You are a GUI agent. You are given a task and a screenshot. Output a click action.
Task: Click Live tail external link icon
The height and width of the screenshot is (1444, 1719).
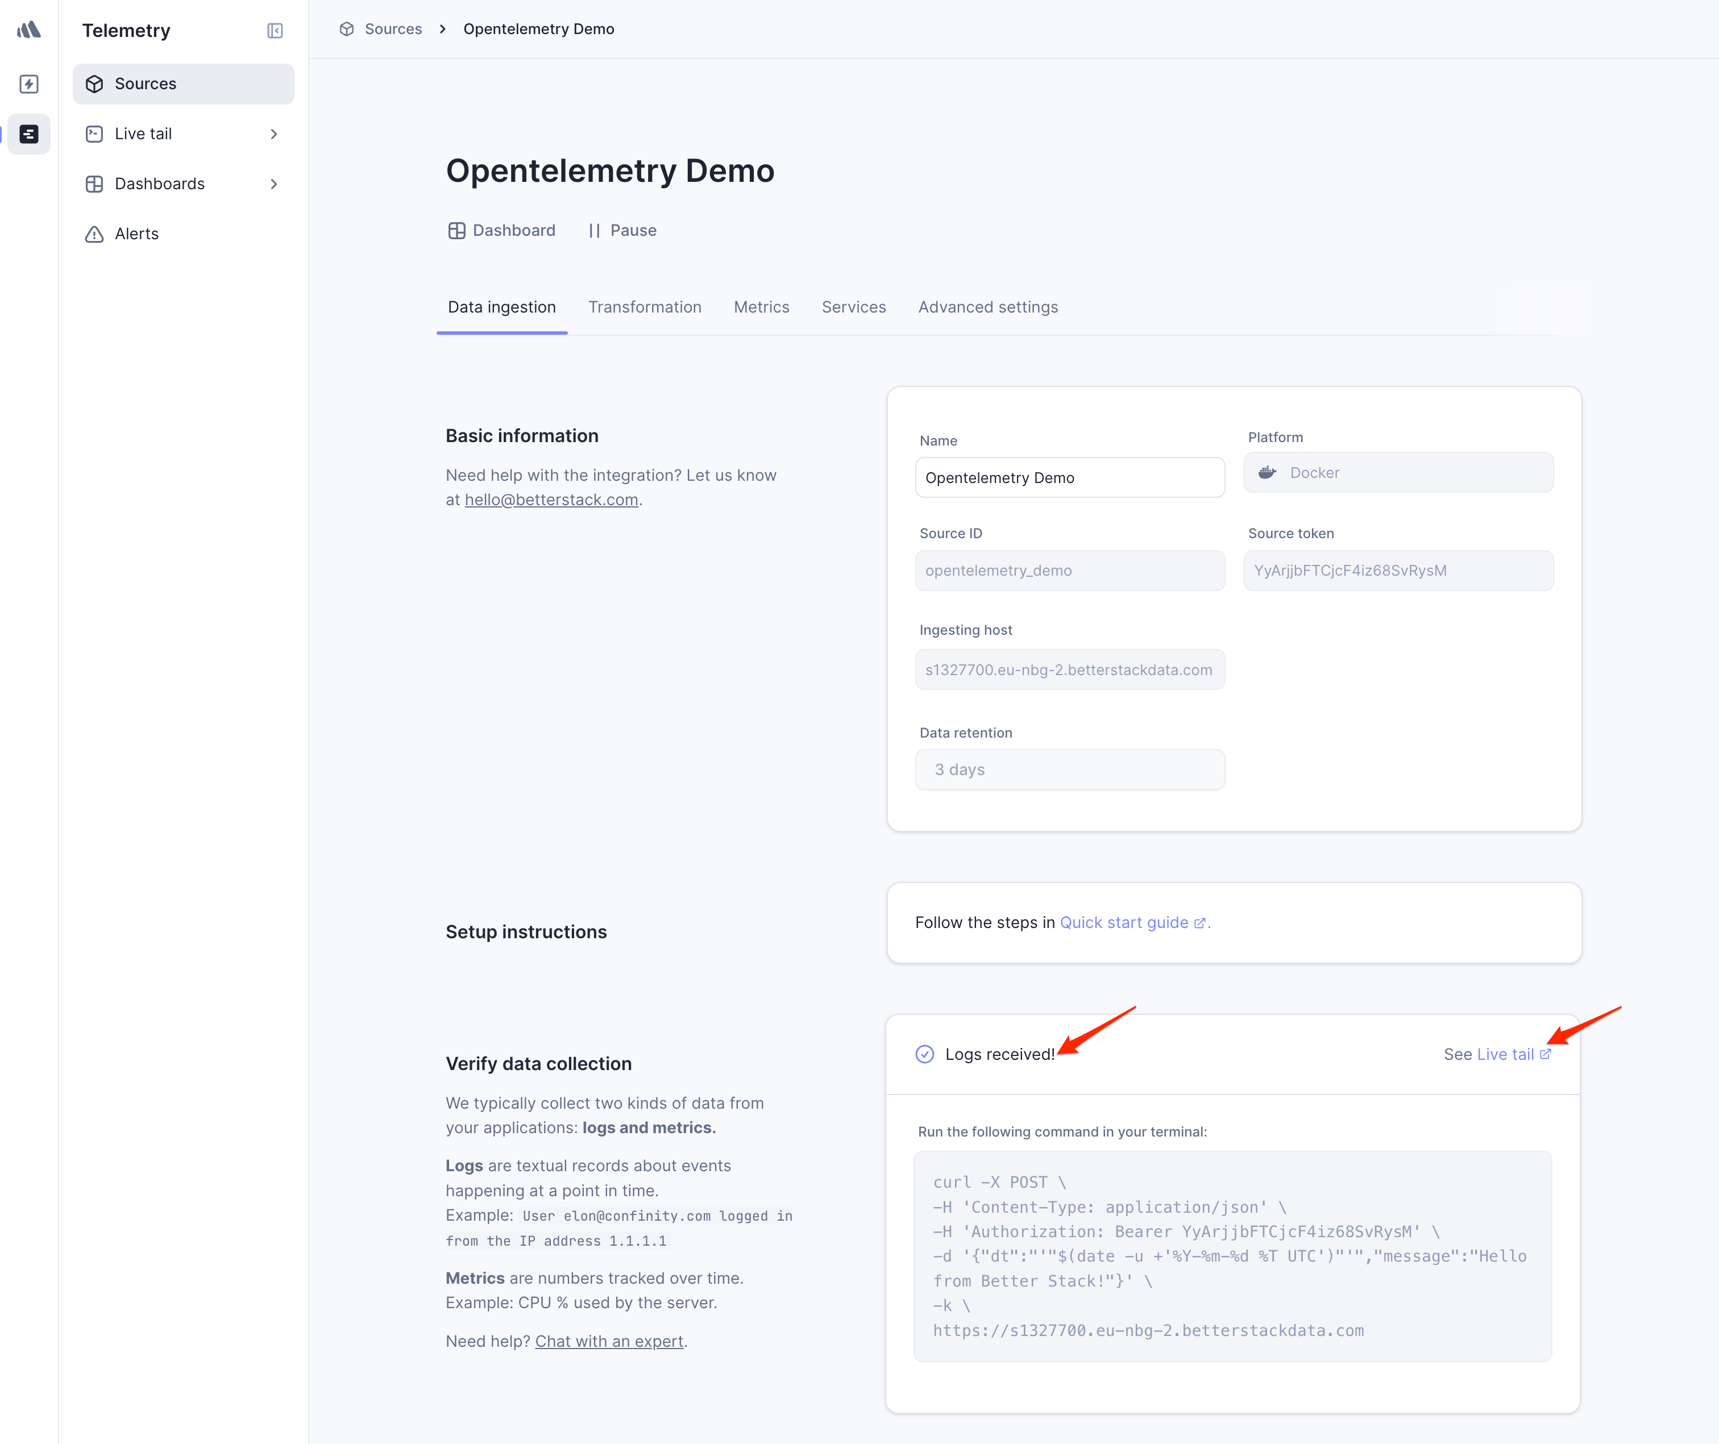(x=1544, y=1054)
